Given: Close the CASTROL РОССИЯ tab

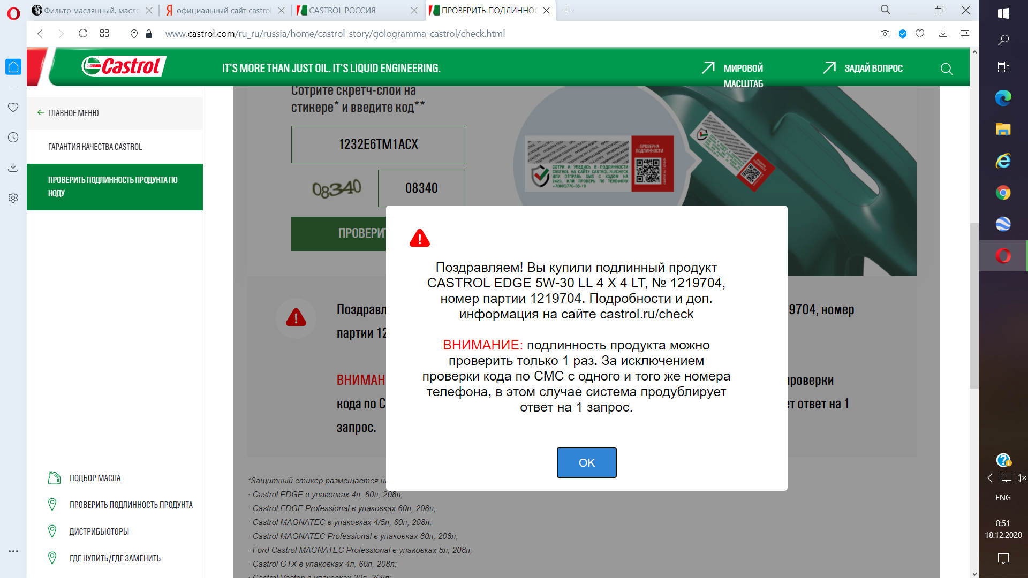Looking at the screenshot, I should click(x=414, y=10).
